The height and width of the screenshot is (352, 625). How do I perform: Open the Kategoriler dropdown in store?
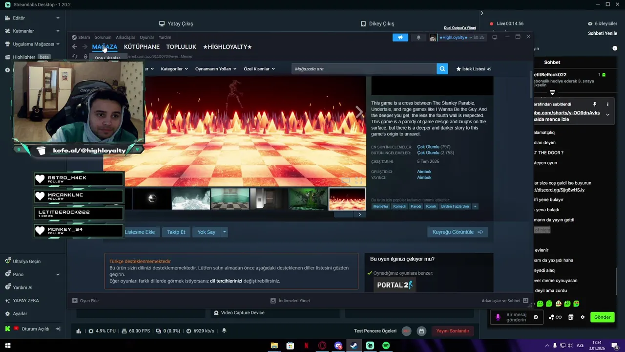[x=174, y=69]
